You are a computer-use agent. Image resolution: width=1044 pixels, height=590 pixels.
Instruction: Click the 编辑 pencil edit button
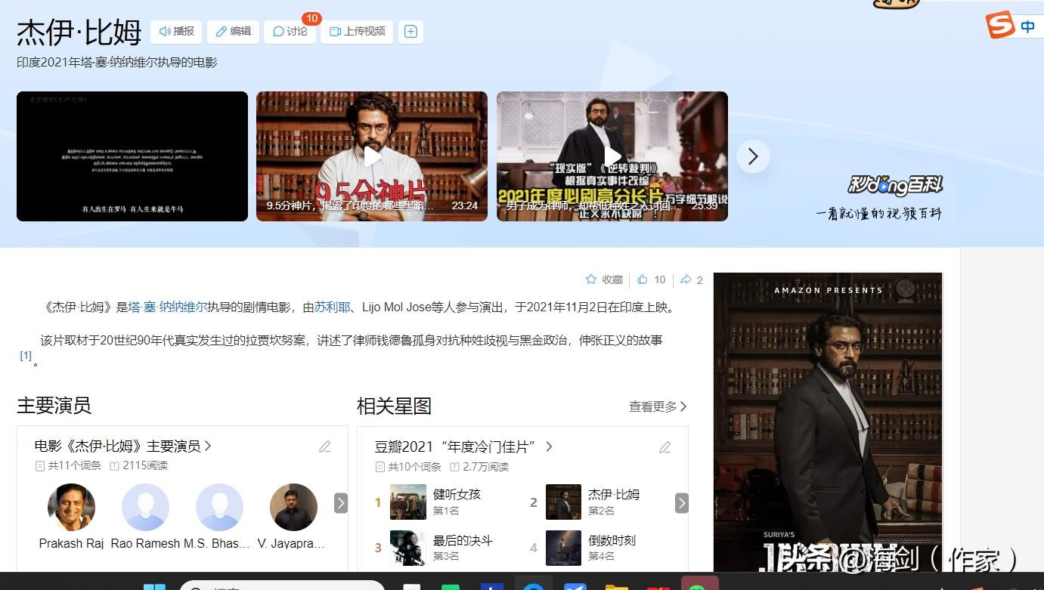tap(233, 32)
